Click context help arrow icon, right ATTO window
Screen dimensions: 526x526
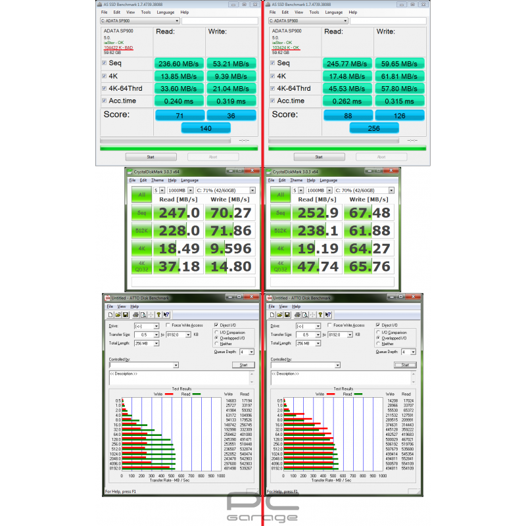click(328, 315)
